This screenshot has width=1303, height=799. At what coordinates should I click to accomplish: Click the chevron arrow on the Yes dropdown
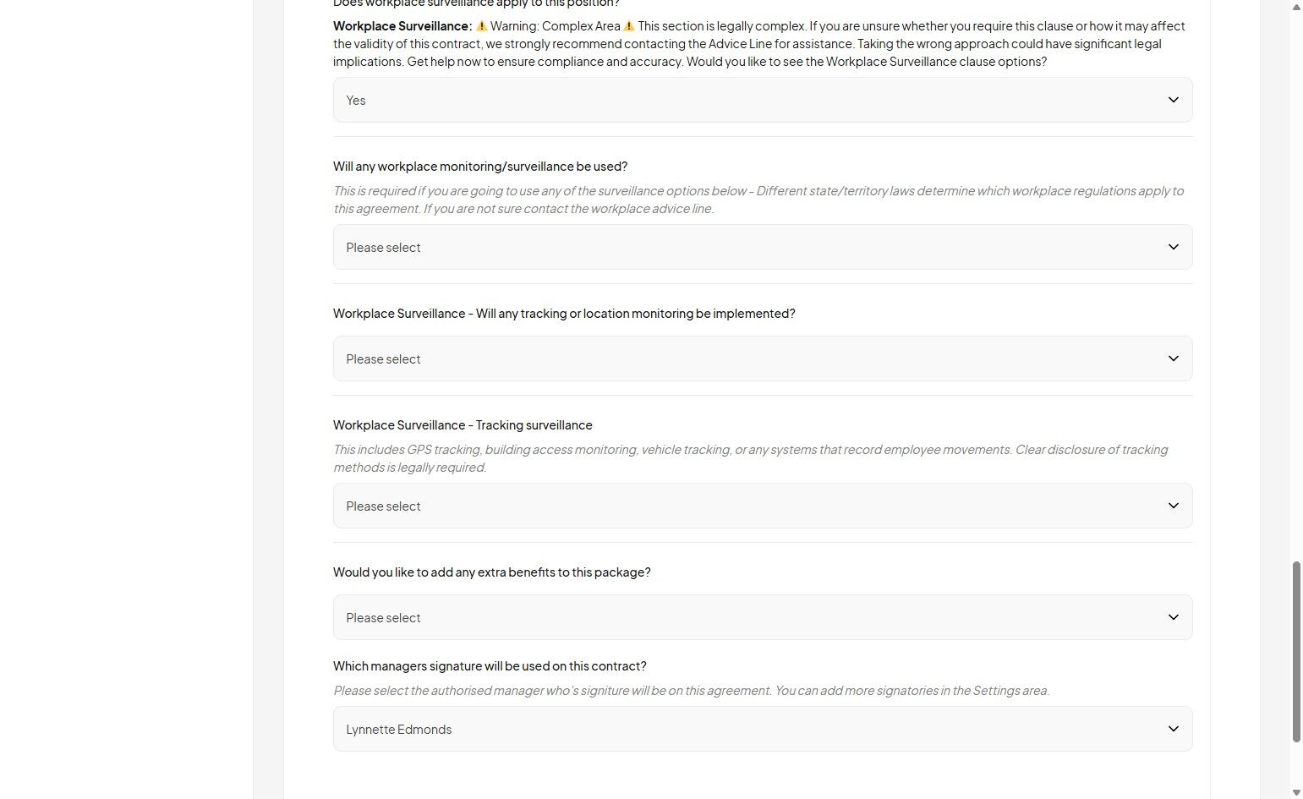1173,100
